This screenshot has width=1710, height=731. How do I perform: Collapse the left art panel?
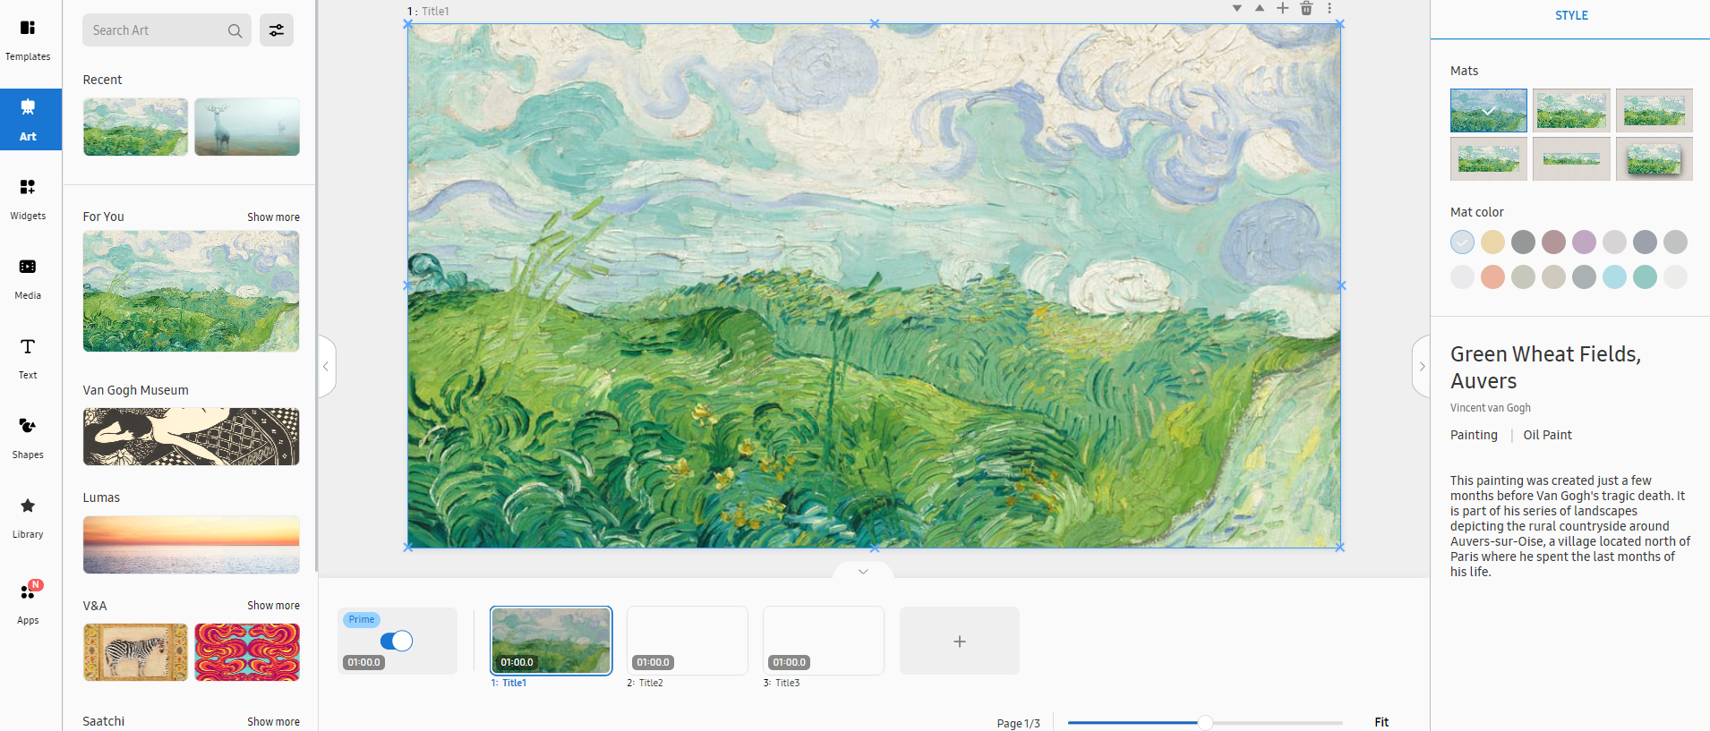point(326,366)
